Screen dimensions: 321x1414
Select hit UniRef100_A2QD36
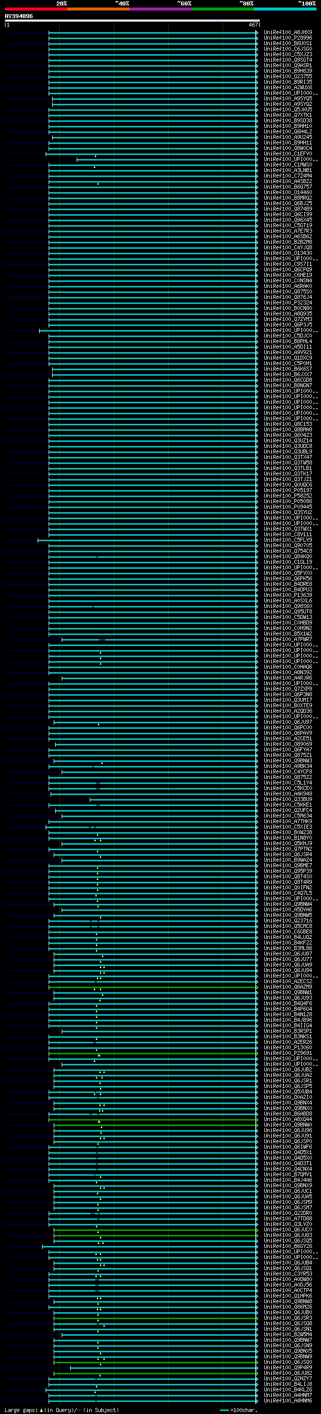[x=288, y=711]
